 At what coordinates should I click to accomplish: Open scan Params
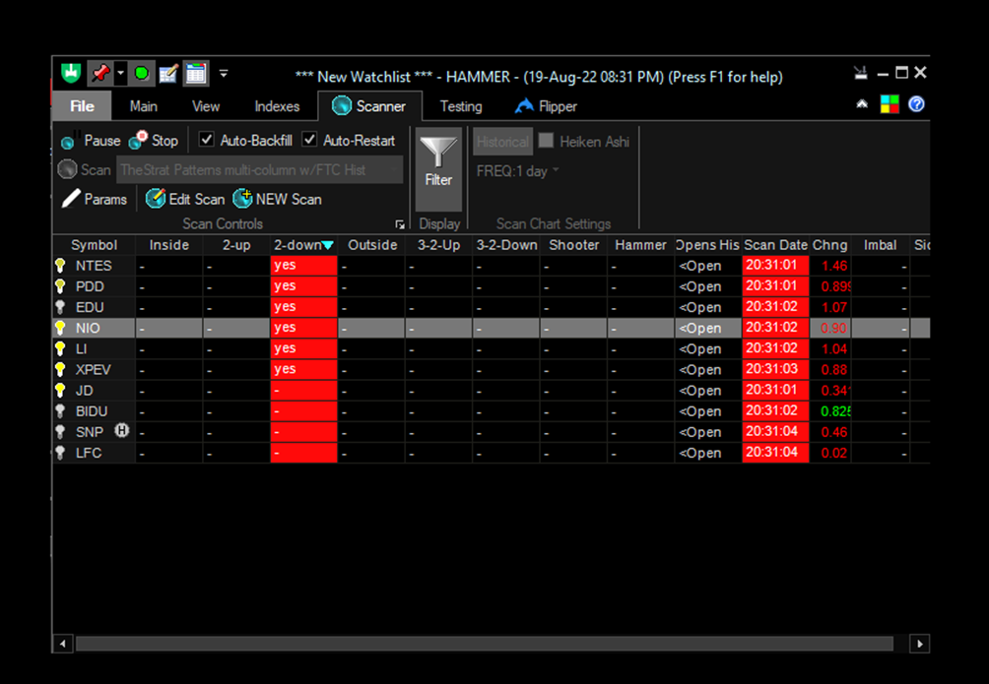click(x=95, y=199)
